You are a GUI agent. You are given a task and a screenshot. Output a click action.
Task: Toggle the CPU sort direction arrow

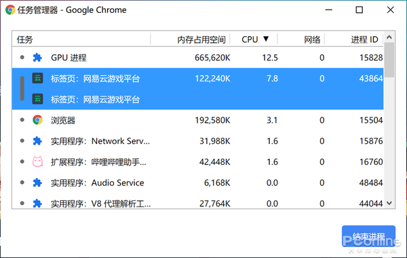point(266,39)
